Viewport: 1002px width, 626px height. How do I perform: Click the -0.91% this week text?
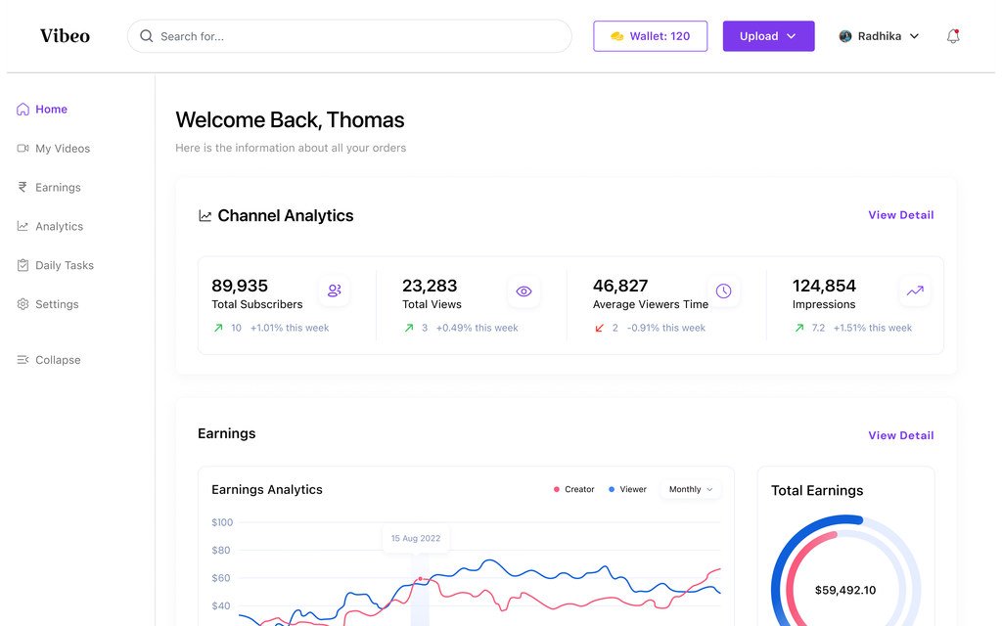pyautogui.click(x=665, y=328)
